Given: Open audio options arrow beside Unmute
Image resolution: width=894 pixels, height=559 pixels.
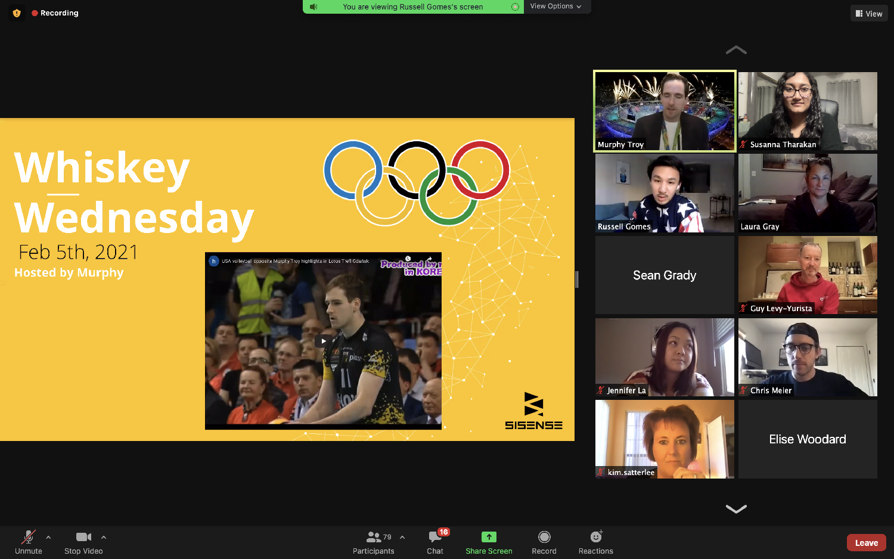Looking at the screenshot, I should coord(48,537).
